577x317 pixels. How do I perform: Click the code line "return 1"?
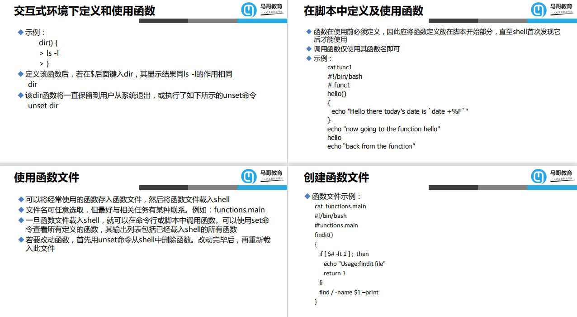pyautogui.click(x=335, y=273)
